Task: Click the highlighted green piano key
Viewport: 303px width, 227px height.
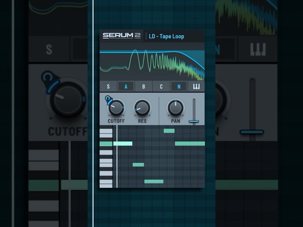Action: click(x=106, y=143)
